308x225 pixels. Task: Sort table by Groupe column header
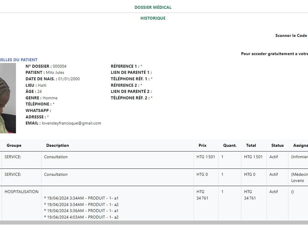tap(14, 146)
